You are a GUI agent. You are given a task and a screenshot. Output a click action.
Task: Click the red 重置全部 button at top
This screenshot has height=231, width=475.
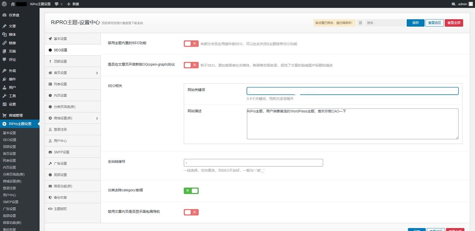[454, 23]
